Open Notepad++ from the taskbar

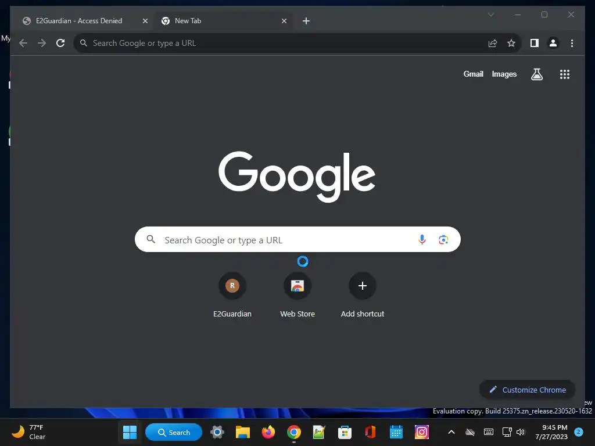(319, 432)
